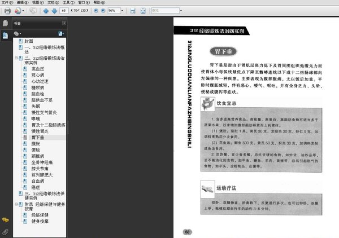Collapse the 书签 panel with its header button
The height and width of the screenshot is (238, 339).
pyautogui.click(x=64, y=23)
